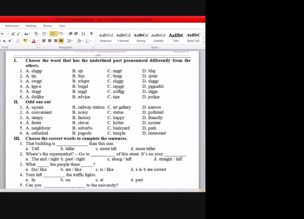Open the Shading color dropdown arrow

83,41
